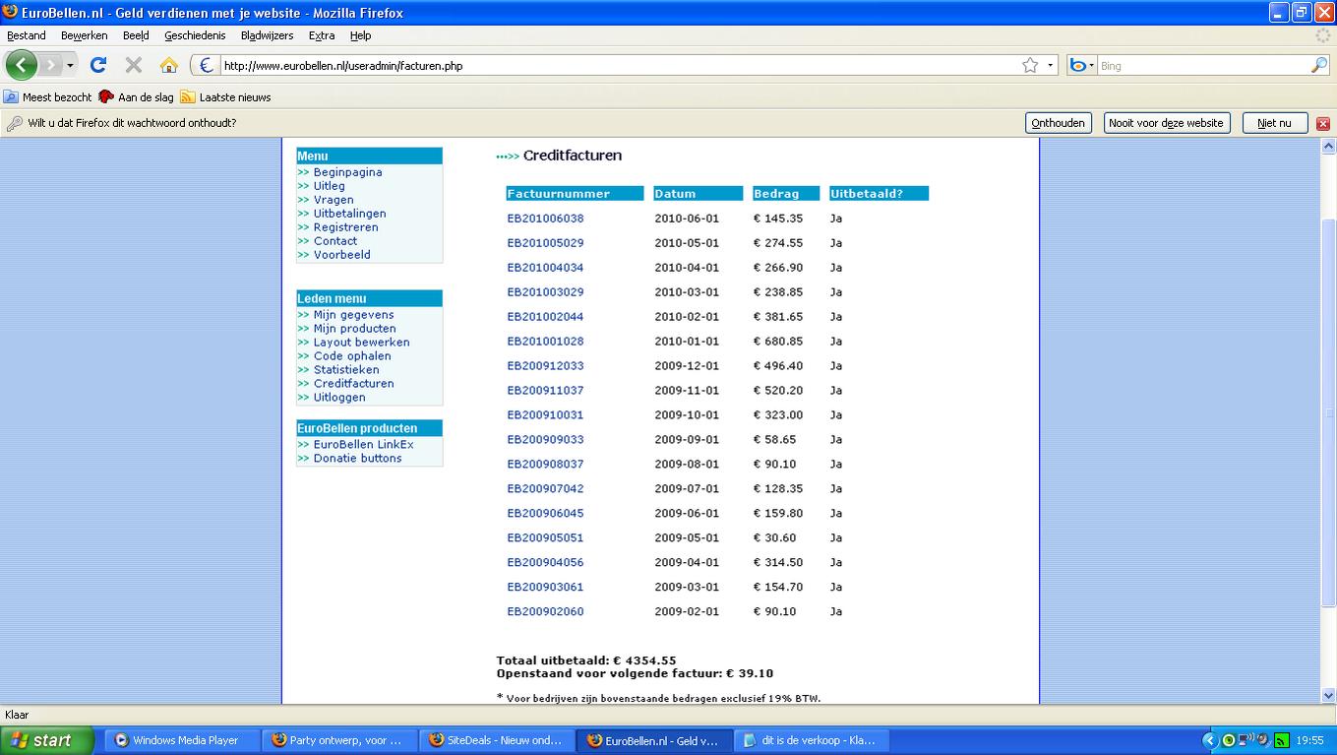Click the euro site identity icon

(206, 66)
